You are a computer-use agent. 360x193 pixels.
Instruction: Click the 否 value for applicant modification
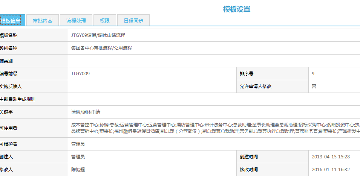[x=314, y=87]
